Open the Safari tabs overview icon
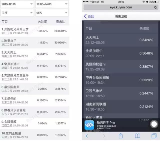Screen dimensions: 160x141 tap(154, 136)
